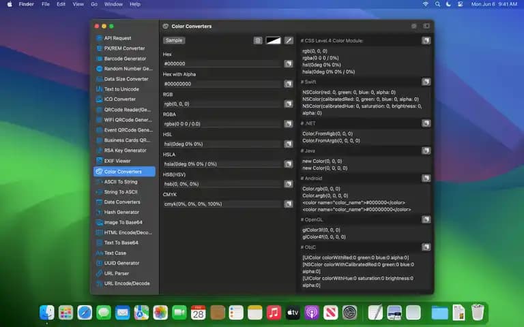
Task: Launch Safari from the Dock
Action: (x=85, y=313)
